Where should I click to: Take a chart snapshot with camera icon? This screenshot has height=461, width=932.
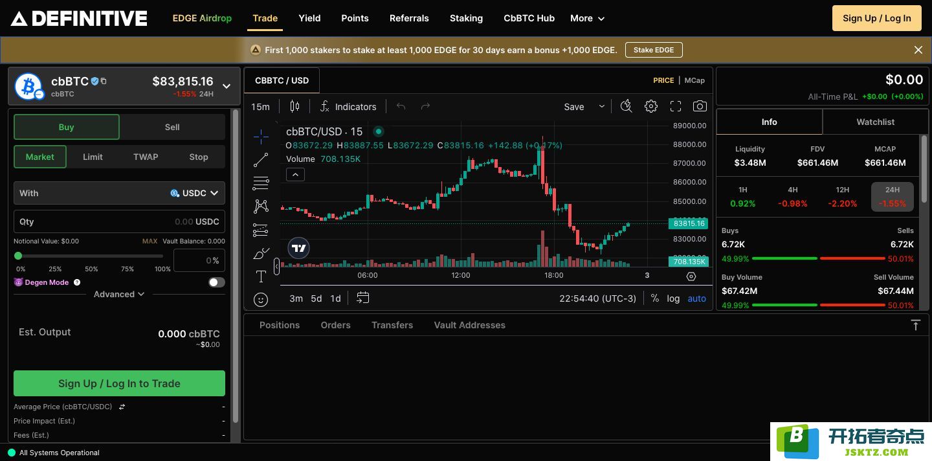pos(700,106)
